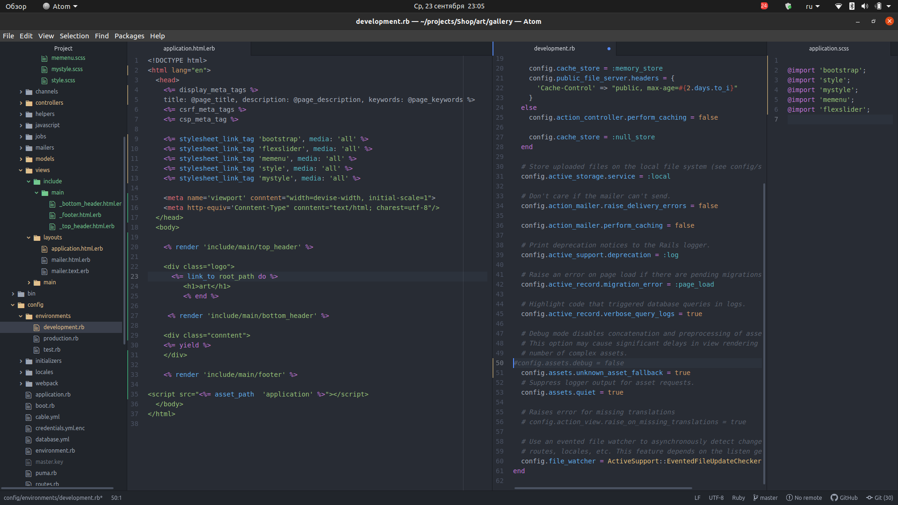Click the mailer.html.erb file icon
Image resolution: width=898 pixels, height=505 pixels.
pyautogui.click(x=44, y=260)
